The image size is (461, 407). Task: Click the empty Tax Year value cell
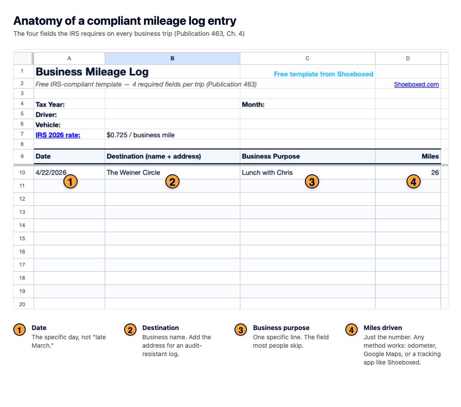(x=172, y=104)
